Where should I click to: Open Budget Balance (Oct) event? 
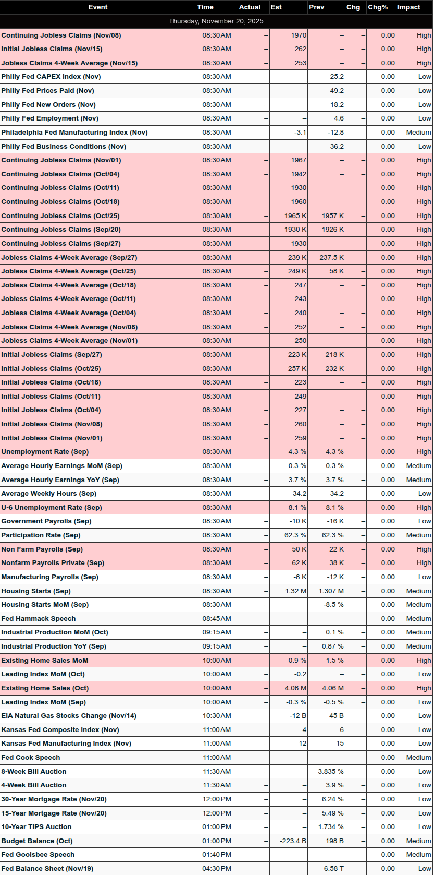(x=37, y=841)
